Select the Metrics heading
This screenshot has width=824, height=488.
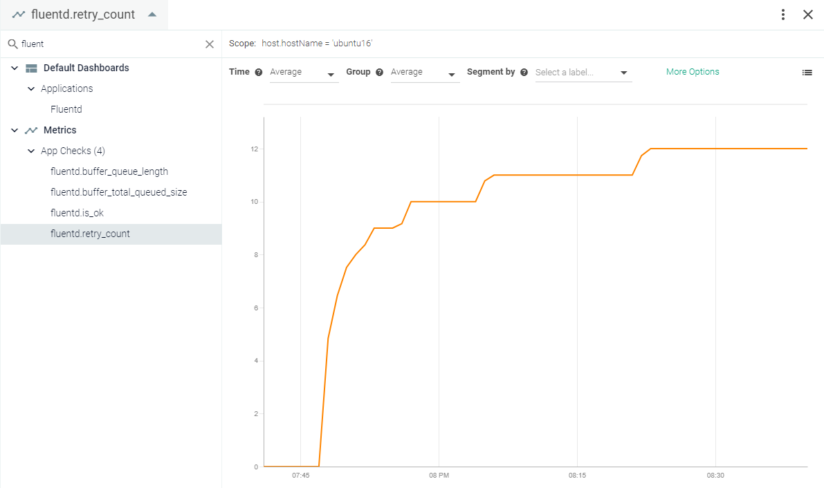(60, 130)
